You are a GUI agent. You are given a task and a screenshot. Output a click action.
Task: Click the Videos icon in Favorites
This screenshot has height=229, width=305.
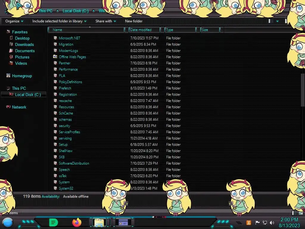click(x=11, y=63)
